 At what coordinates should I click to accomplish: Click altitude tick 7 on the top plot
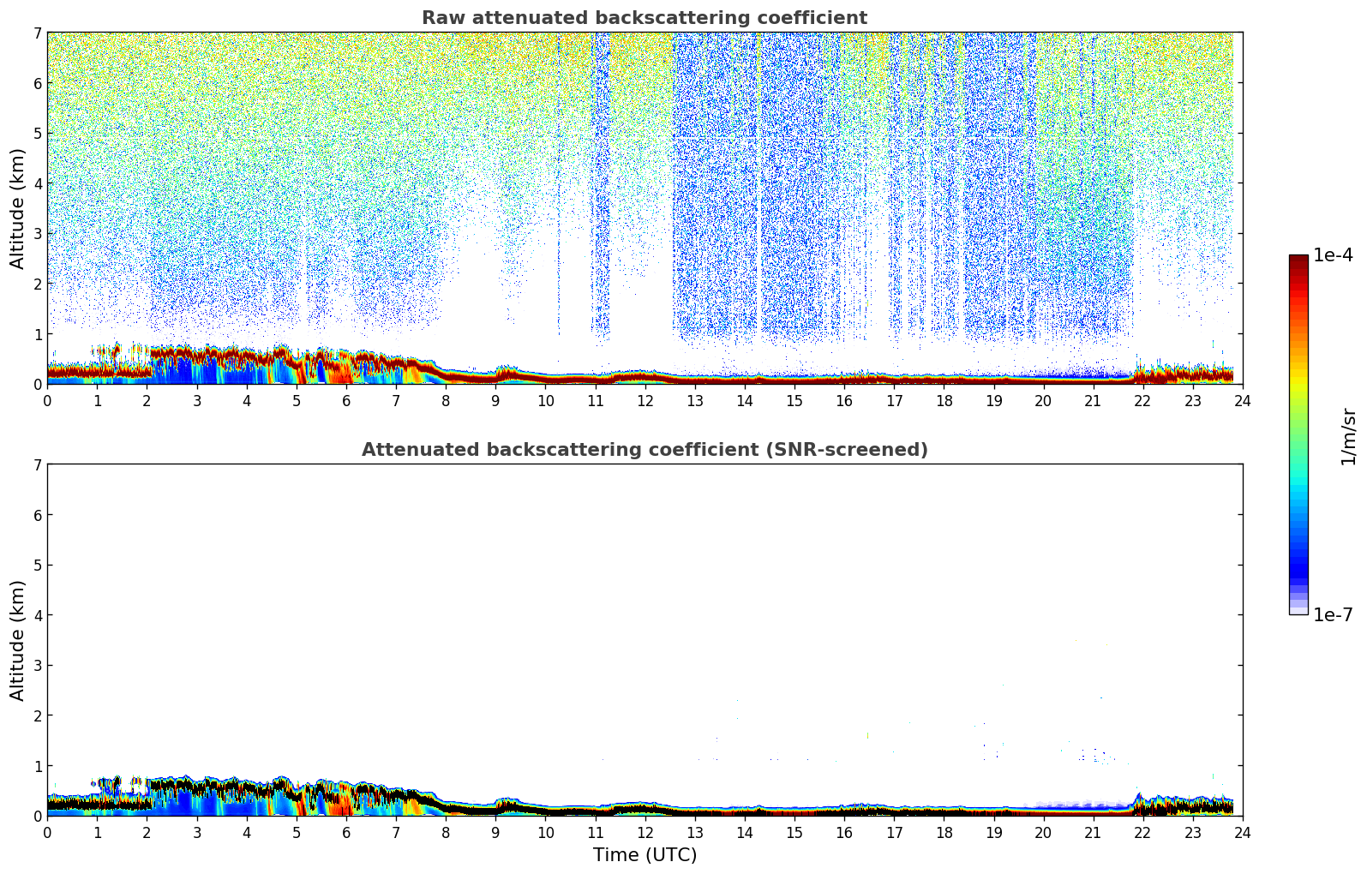pos(37,33)
